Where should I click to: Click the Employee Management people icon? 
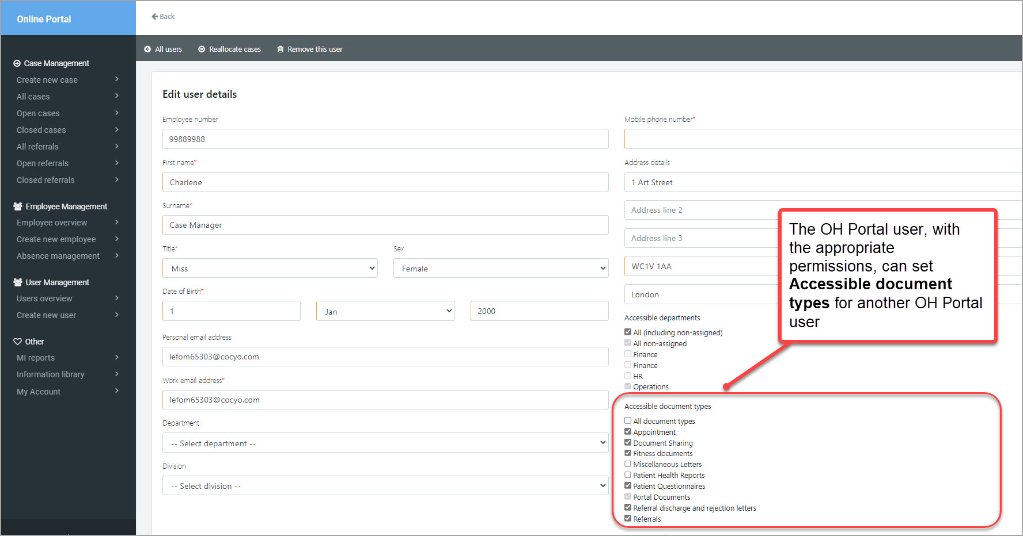(18, 206)
